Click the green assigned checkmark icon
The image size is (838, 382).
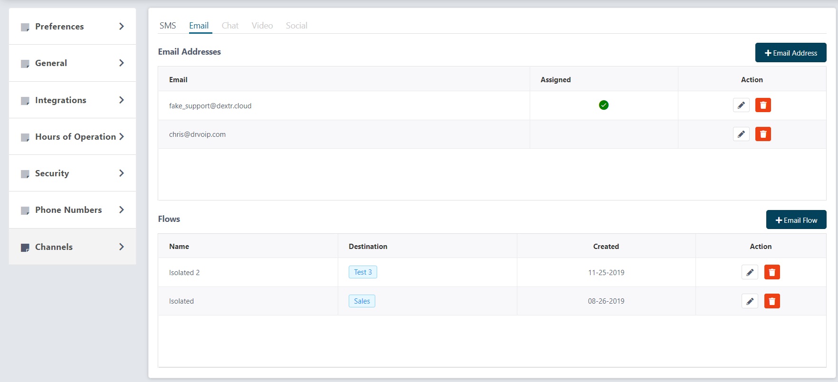tap(604, 105)
